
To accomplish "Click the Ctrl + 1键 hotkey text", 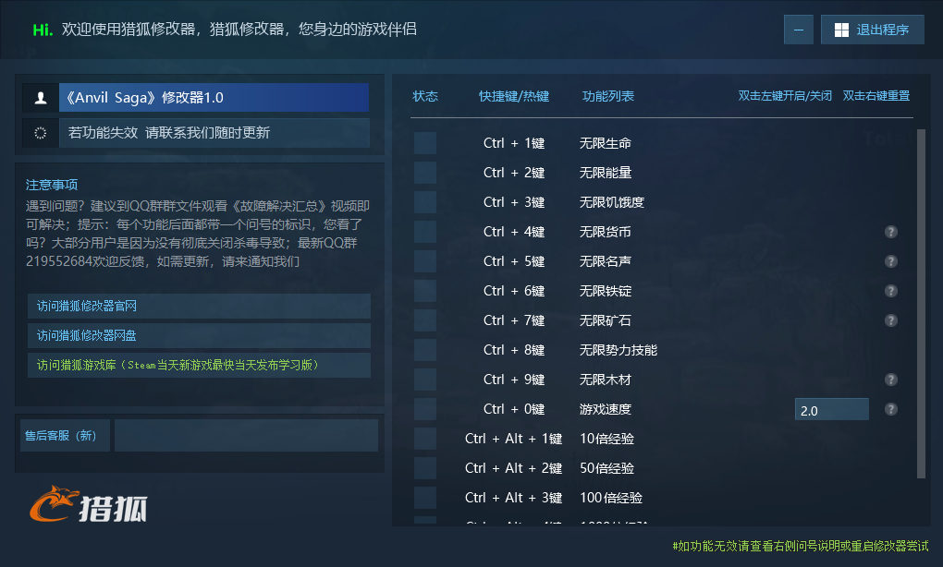I will click(514, 143).
